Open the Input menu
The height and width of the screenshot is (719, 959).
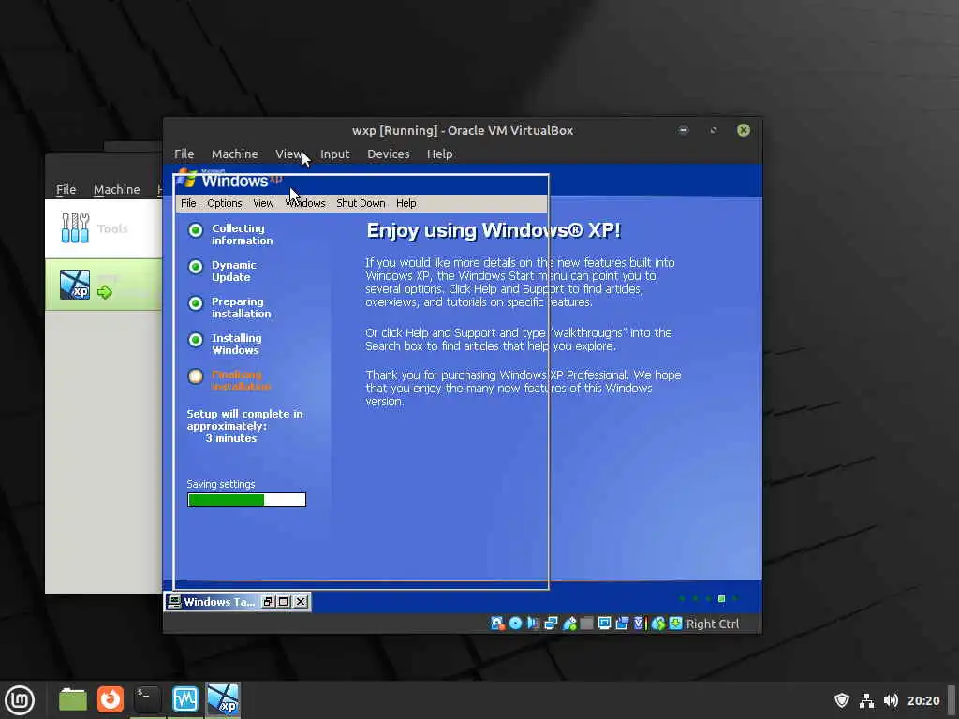335,154
